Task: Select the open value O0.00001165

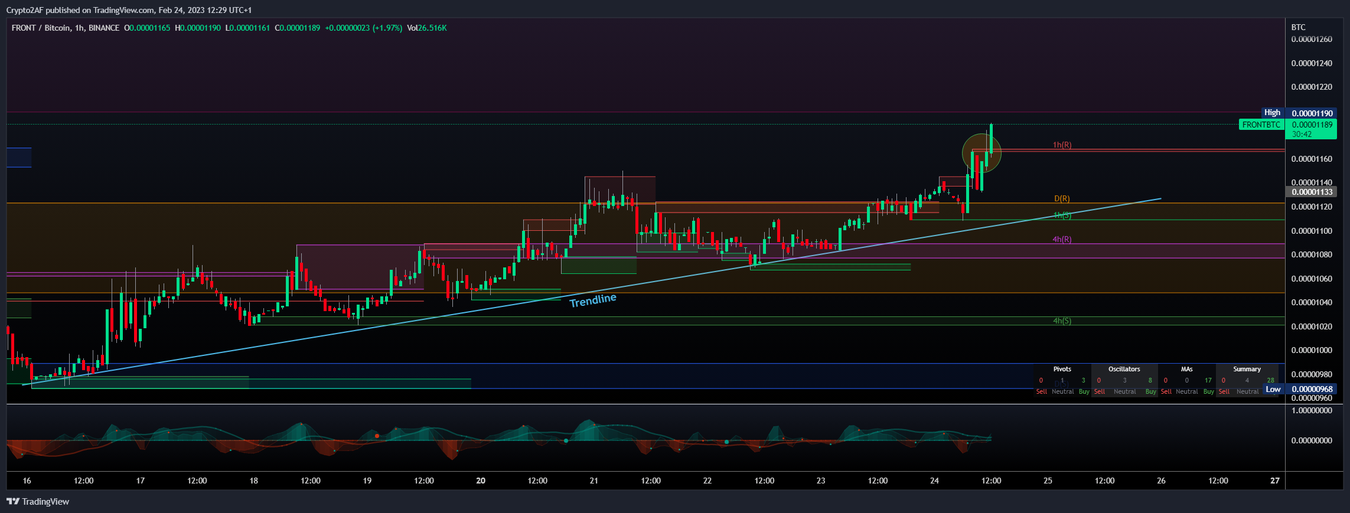Action: point(147,28)
